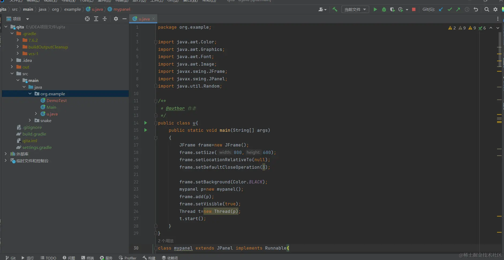Screen dimensions: 504x260
Task: Stop the running process with red square
Action: (413, 9)
